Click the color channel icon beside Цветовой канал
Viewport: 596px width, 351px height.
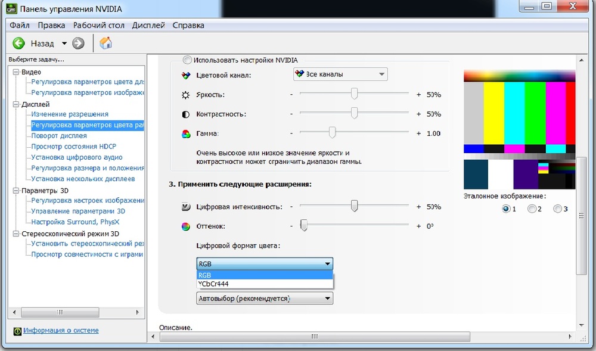[185, 75]
